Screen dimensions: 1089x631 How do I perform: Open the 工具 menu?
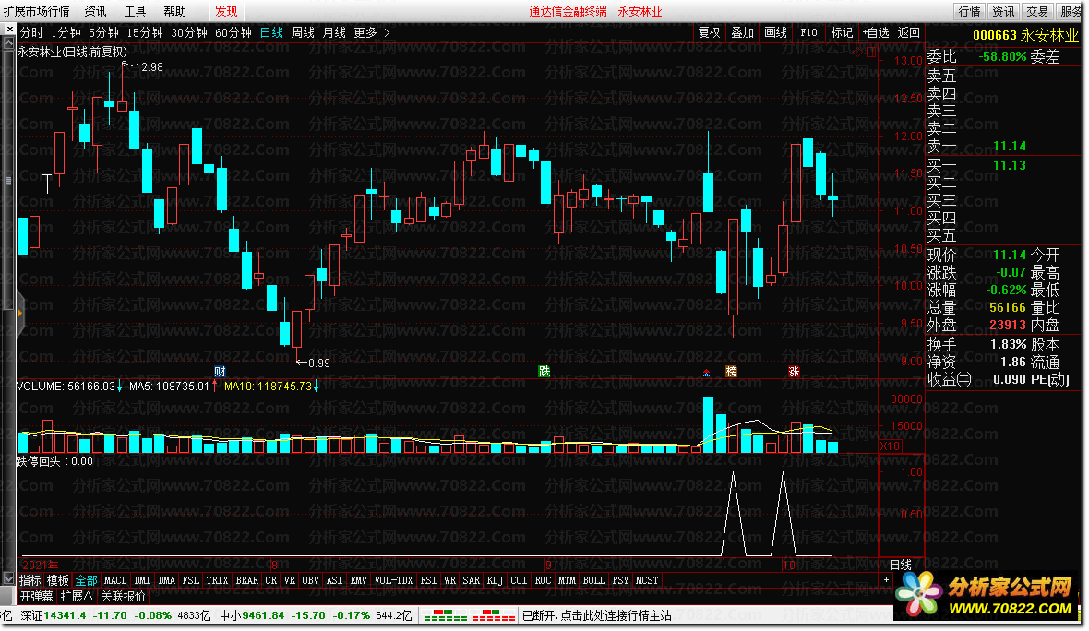[x=135, y=11]
